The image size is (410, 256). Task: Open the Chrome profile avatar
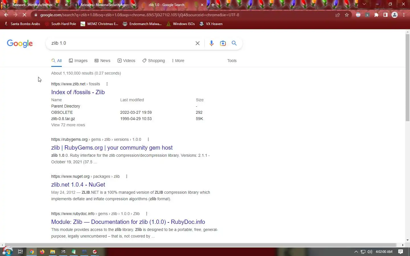coord(395,15)
